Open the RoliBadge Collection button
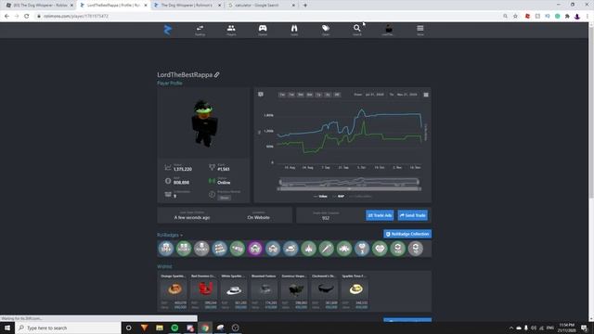This screenshot has width=594, height=334. [407, 234]
